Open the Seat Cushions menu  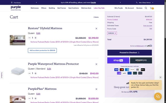pos(74,8)
